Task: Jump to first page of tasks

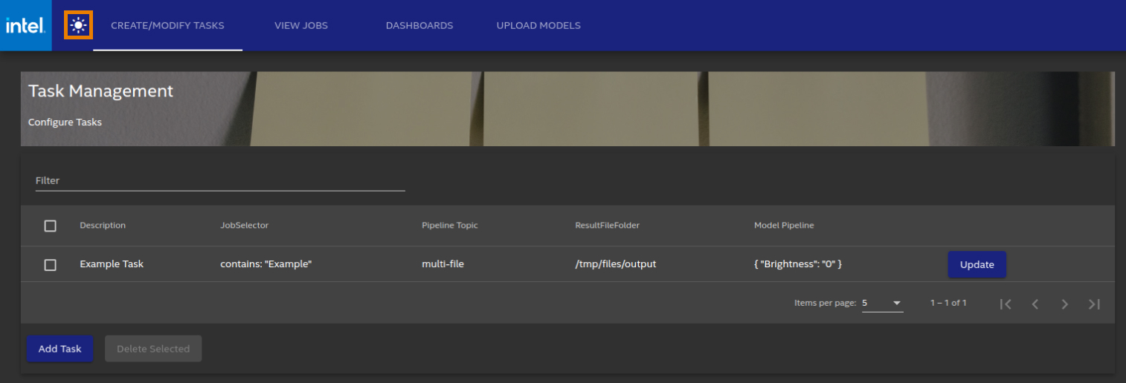Action: click(x=1006, y=304)
